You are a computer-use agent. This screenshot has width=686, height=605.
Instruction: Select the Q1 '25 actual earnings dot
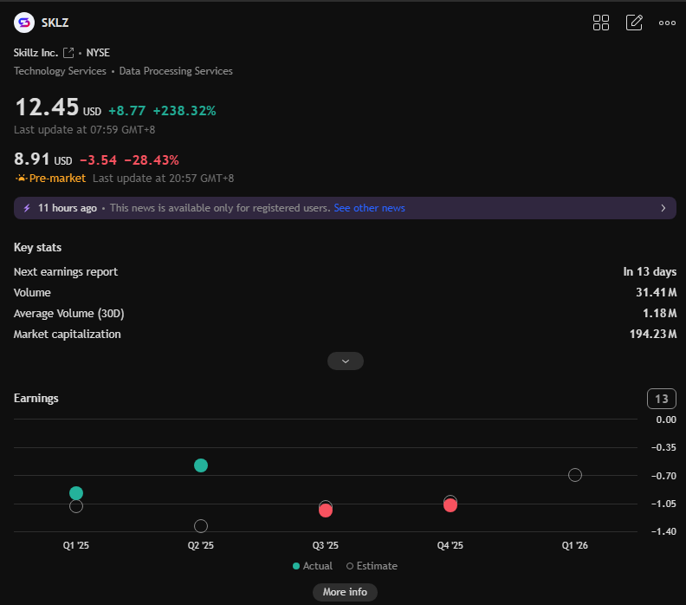[x=76, y=493]
